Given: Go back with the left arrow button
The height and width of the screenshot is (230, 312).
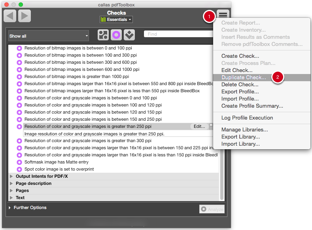Looking at the screenshot, I should (x=10, y=16).
